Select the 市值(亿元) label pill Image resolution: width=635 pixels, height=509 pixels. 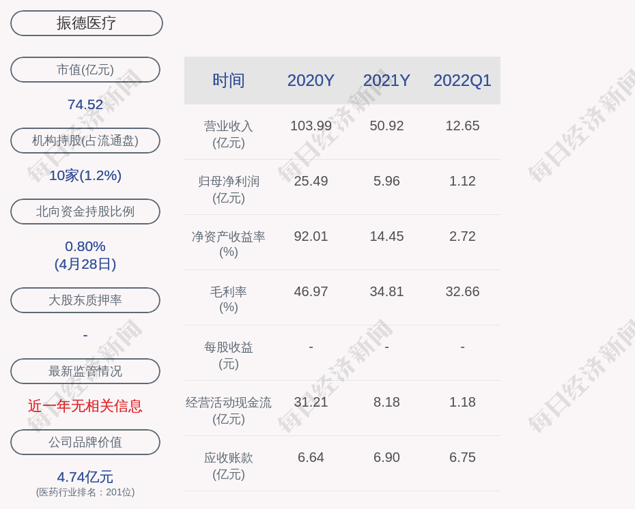85,70
